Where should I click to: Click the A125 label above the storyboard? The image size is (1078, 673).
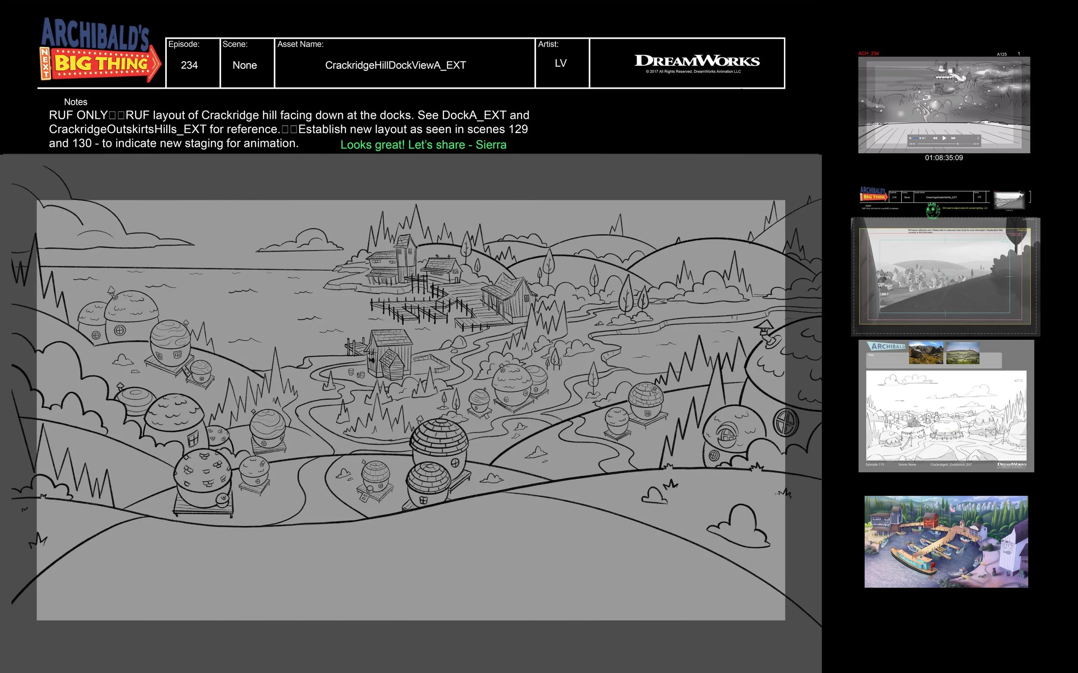click(x=1002, y=54)
